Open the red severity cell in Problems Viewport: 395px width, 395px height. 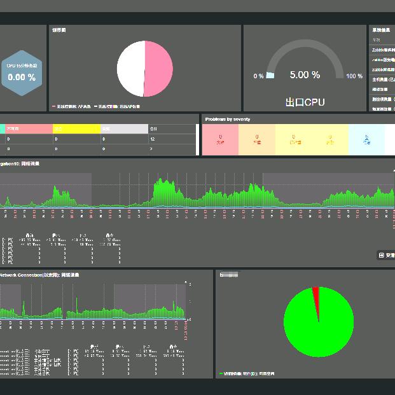point(220,139)
